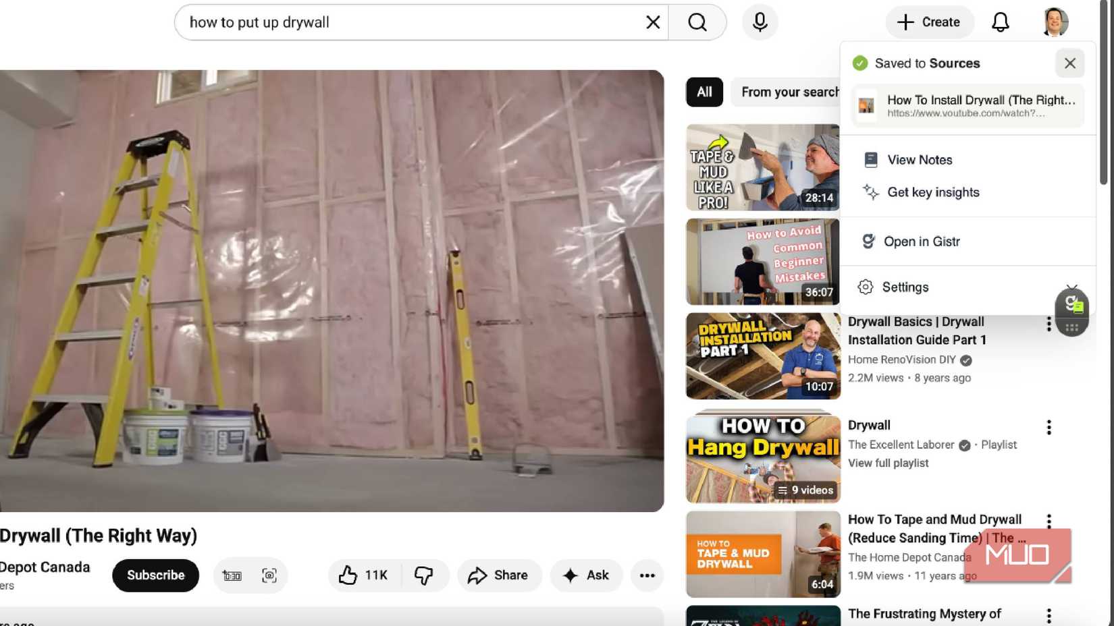
Task: Open the notifications bell
Action: [1000, 22]
